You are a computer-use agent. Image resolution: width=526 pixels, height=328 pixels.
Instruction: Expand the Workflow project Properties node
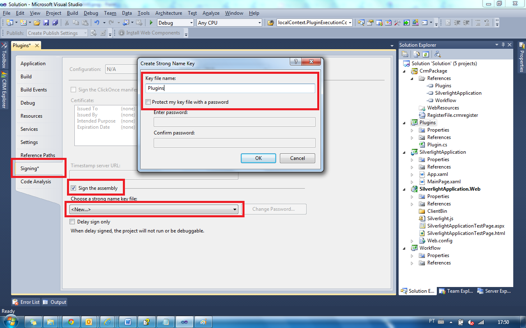click(x=412, y=255)
